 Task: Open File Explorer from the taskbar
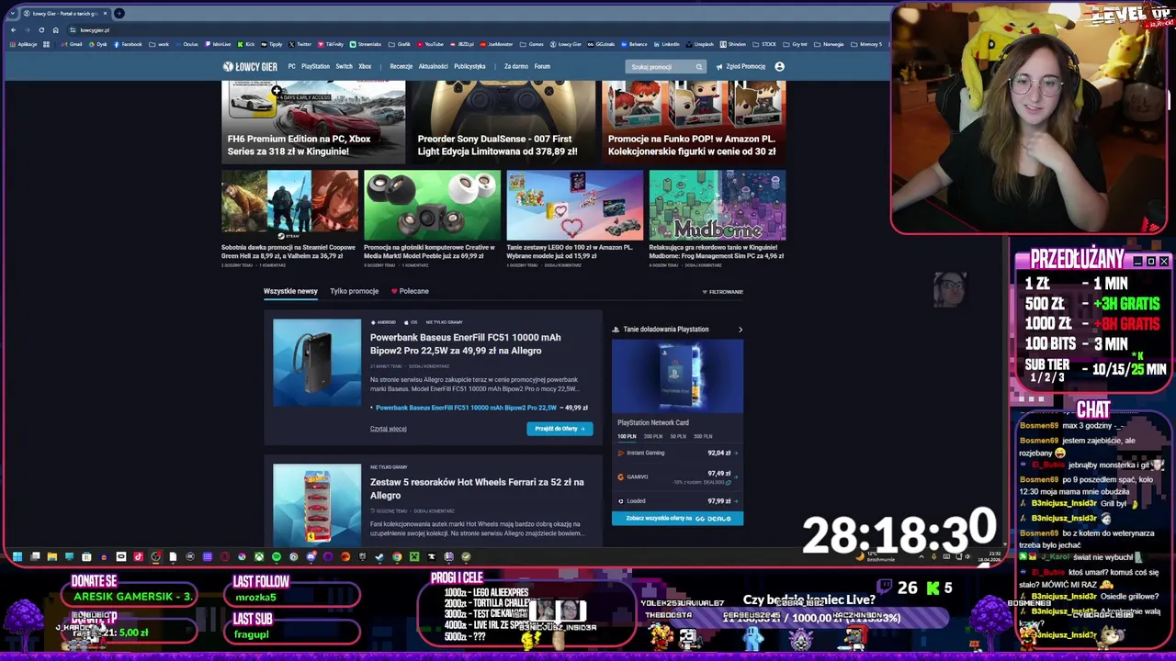[x=51, y=556]
